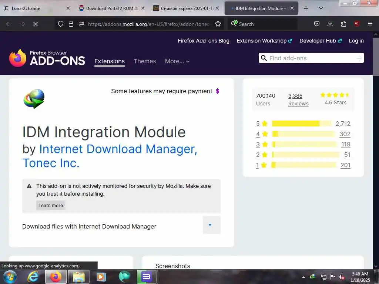Click the forward navigation arrow
379x284 pixels.
22,24
